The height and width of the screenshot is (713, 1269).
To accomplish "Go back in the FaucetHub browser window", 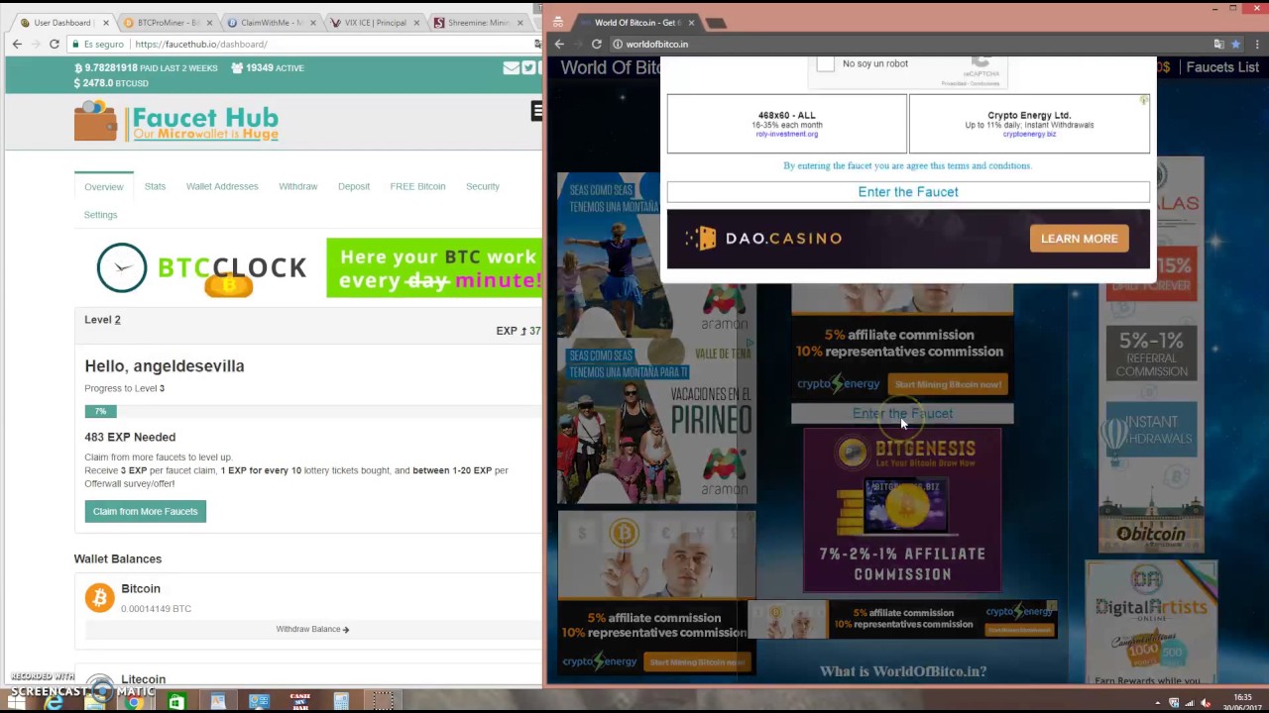I will click(x=17, y=44).
